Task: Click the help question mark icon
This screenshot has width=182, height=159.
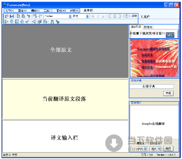Action: [126, 16]
